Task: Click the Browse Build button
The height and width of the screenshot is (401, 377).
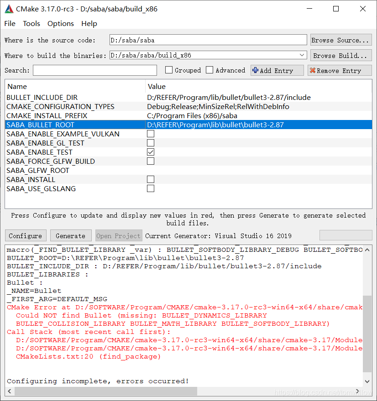Action: pyautogui.click(x=341, y=56)
